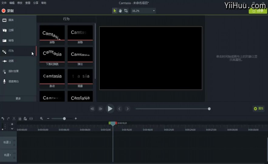Select the 轨道 1 track header
Screen dimensions: 268x164
[x=8, y=155]
